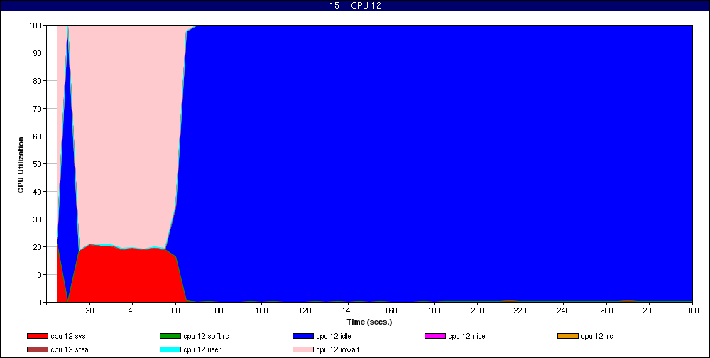This screenshot has height=358, width=710.
Task: Click the 'Time (secs.)' x-axis label
Action: [x=369, y=322]
